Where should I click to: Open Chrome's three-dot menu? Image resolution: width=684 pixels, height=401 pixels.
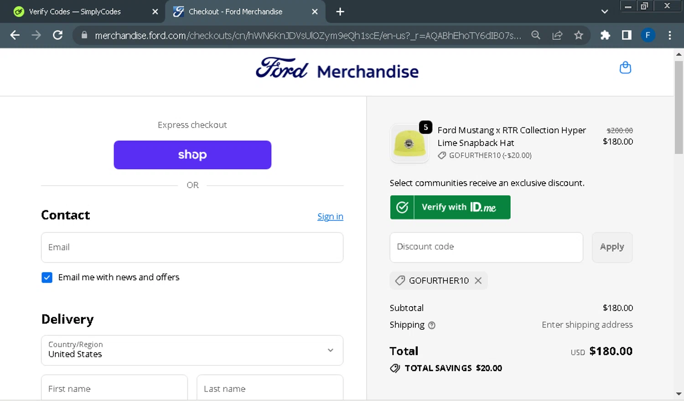pyautogui.click(x=669, y=35)
